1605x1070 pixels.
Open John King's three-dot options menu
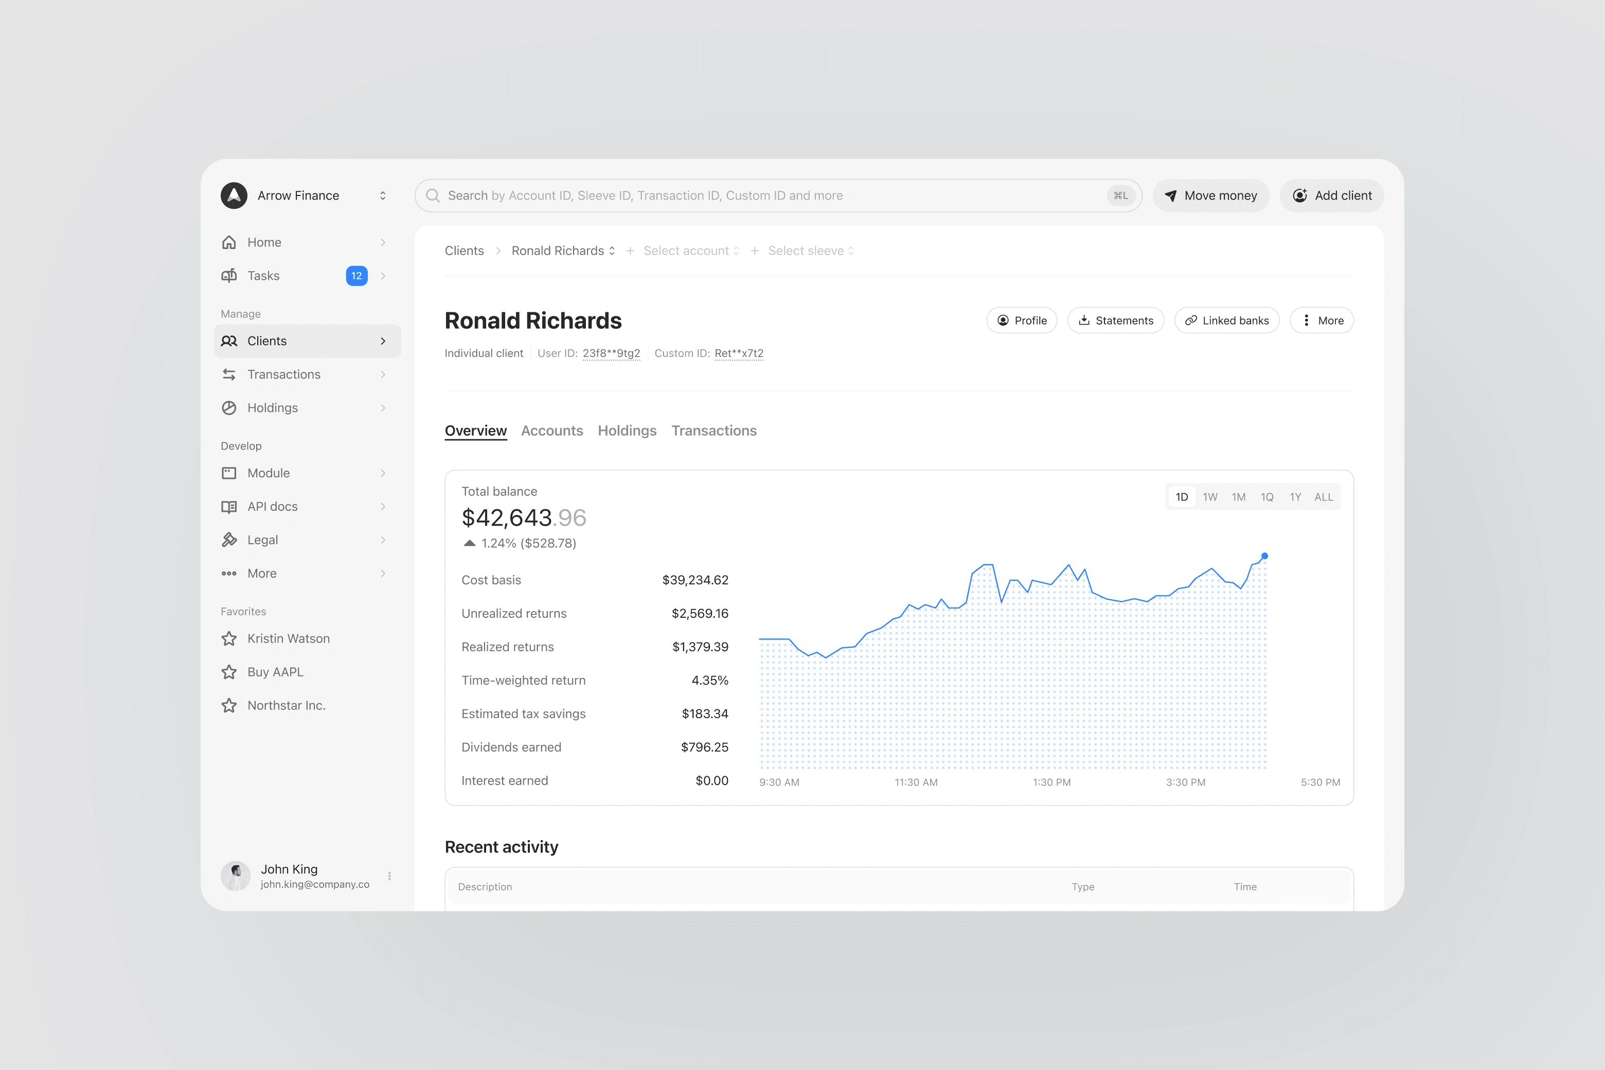click(389, 876)
